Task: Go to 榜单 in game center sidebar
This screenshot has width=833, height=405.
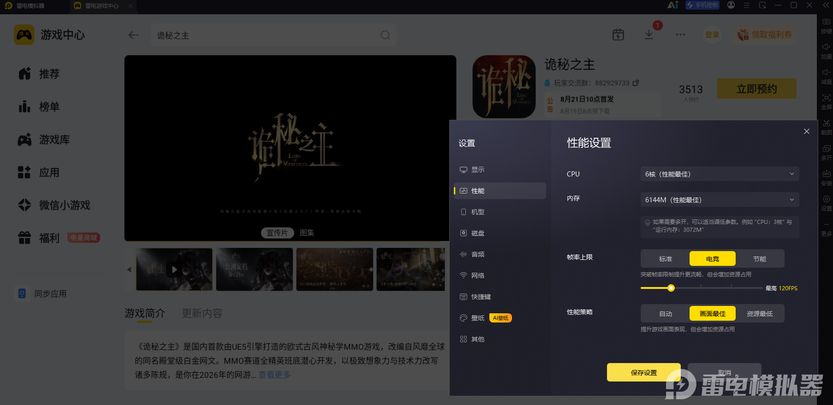Action: pyautogui.click(x=39, y=107)
